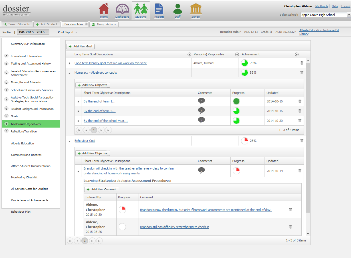Click the School building icon
Viewport: 351px width, 258px height.
196,9
